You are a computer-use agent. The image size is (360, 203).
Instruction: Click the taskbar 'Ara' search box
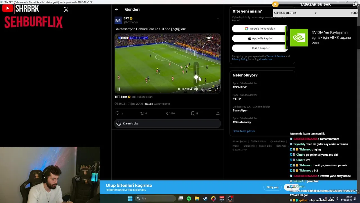[x=155, y=198]
